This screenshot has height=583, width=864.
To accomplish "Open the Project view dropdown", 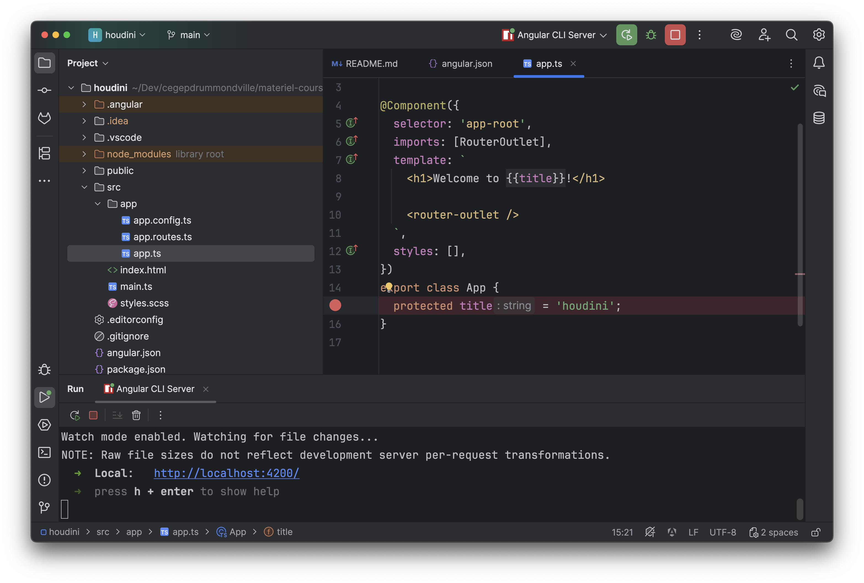I will pyautogui.click(x=88, y=63).
